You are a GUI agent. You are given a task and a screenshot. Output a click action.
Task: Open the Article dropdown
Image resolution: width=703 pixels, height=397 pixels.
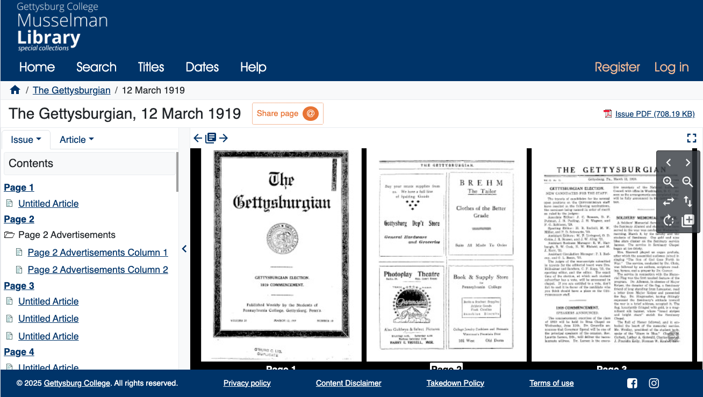[76, 139]
